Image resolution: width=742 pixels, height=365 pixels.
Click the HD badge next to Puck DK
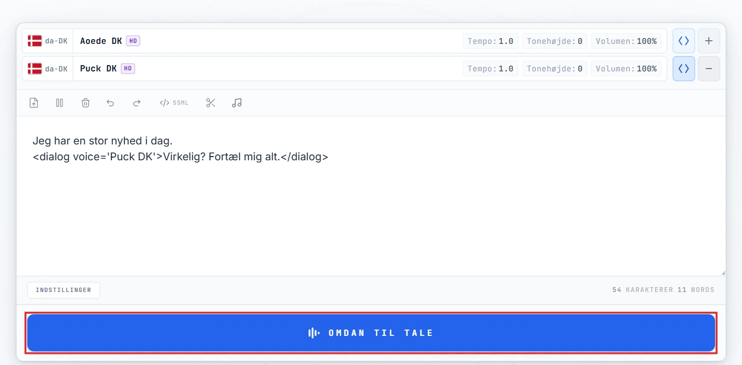[x=128, y=69]
